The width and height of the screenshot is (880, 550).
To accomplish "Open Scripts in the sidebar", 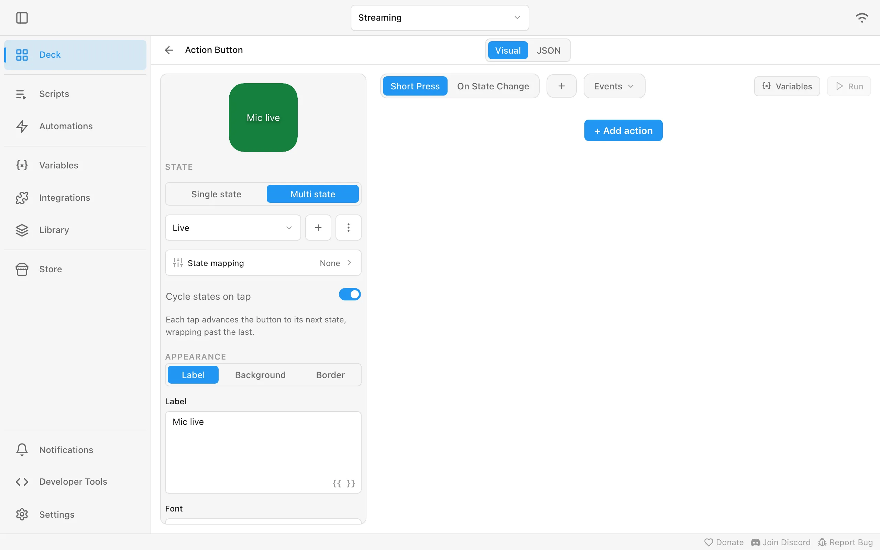I will tap(75, 94).
